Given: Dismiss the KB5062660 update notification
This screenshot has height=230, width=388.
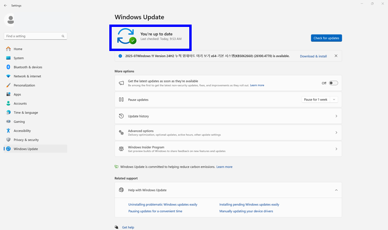Looking at the screenshot, I should [x=336, y=56].
